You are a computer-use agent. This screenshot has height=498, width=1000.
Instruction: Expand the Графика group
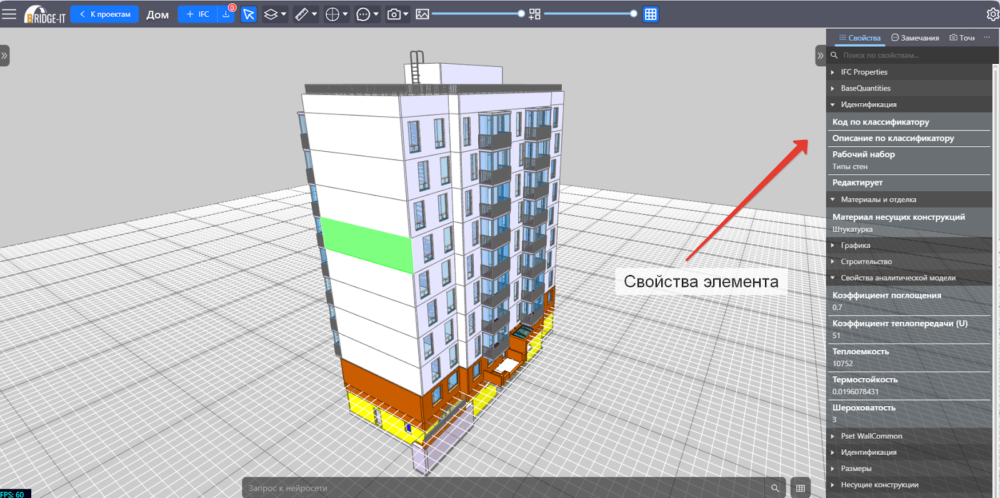point(909,245)
